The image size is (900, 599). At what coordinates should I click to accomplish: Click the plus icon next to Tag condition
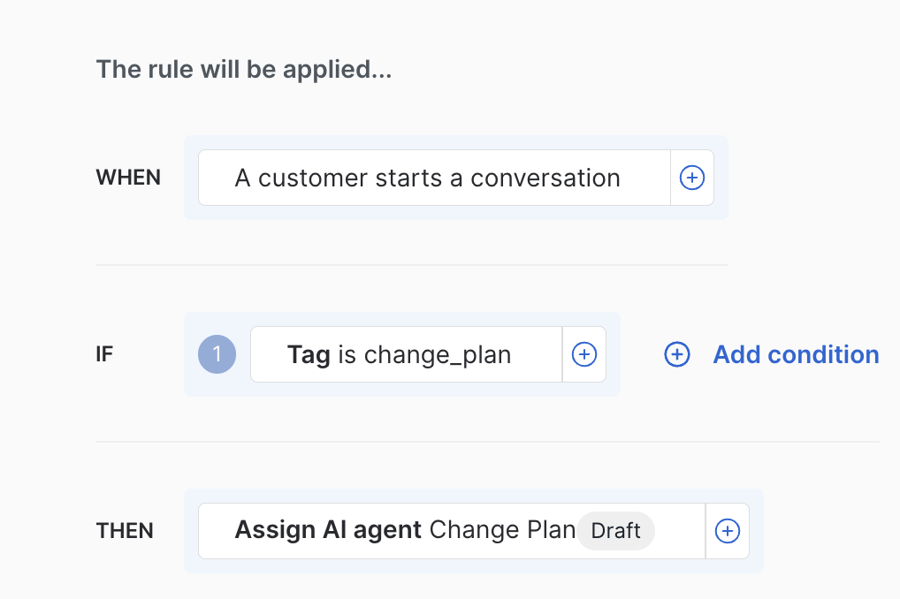coord(583,354)
